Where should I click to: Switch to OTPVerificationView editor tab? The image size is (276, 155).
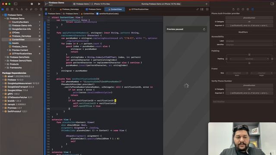[x=138, y=9]
